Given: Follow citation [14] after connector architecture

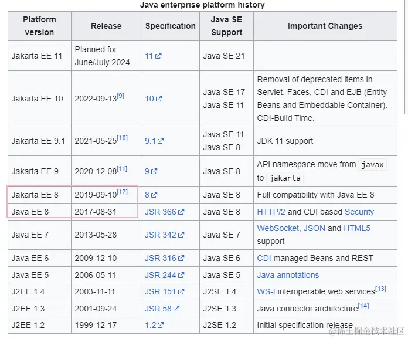Looking at the screenshot, I should point(363,306).
